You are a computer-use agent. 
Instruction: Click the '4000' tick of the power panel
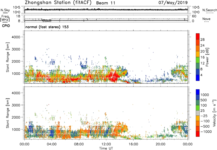click(x=16, y=37)
